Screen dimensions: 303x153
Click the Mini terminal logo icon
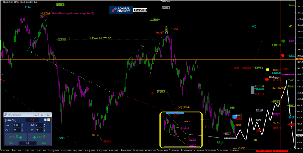click(6, 114)
